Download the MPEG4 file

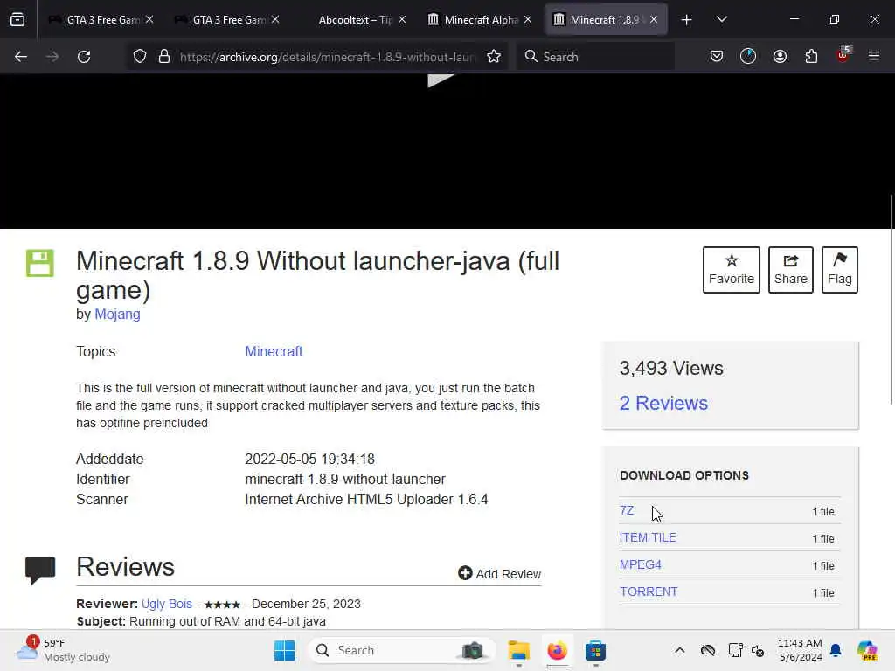(641, 565)
